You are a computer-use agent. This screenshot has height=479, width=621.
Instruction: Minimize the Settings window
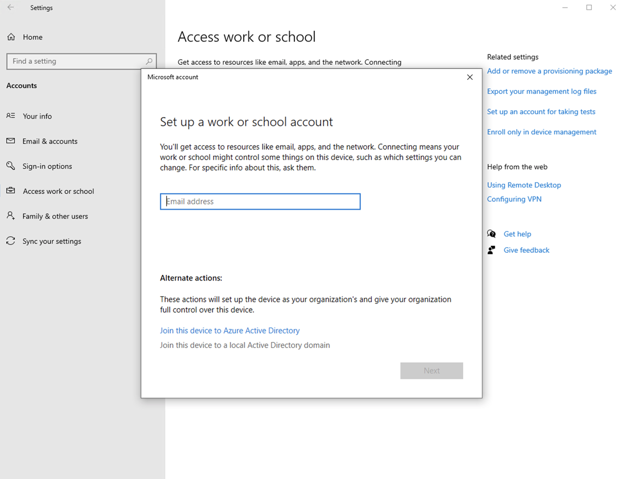tap(565, 7)
